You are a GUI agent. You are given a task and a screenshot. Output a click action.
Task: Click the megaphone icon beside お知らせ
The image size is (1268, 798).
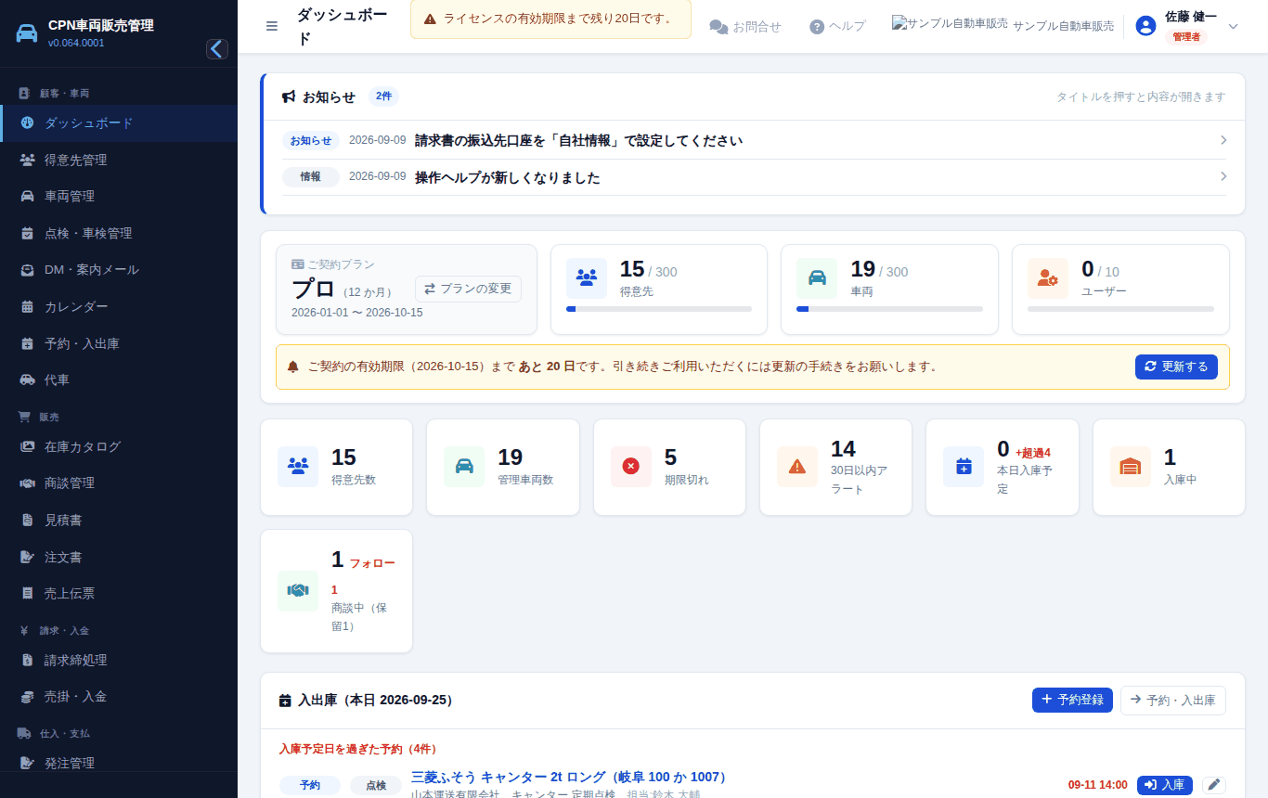[x=288, y=97]
